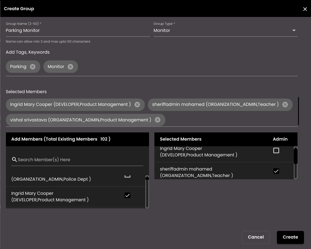Remove Ingrid Mary Cooper chip
This screenshot has width=311, height=249.
coord(137,104)
